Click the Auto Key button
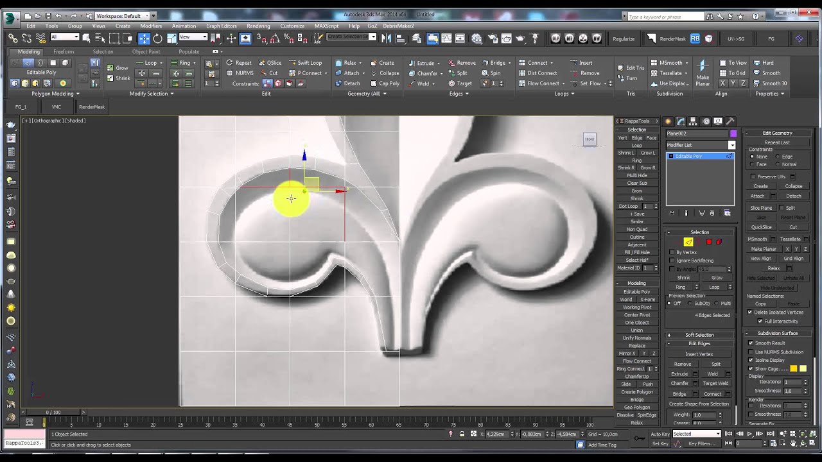Viewport: 822px width, 462px height. [x=660, y=434]
